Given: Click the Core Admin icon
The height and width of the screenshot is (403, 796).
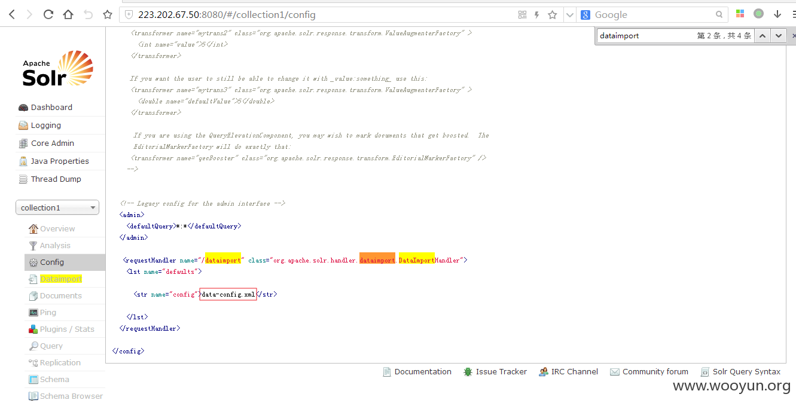Looking at the screenshot, I should coord(23,144).
